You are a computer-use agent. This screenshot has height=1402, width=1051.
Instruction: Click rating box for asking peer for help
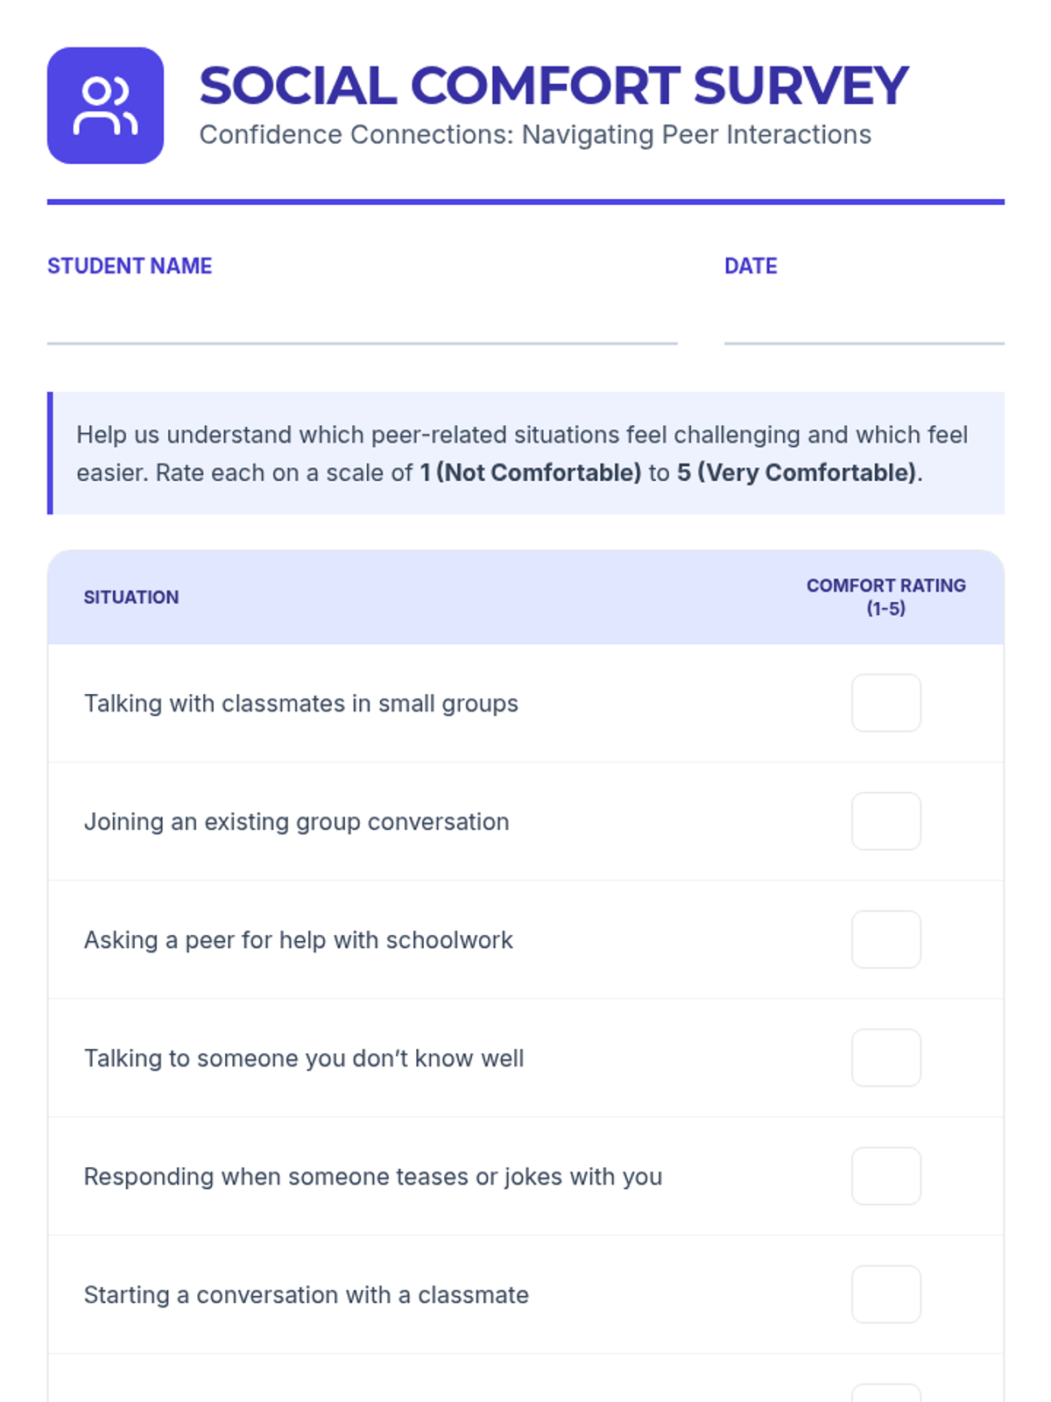tap(885, 939)
